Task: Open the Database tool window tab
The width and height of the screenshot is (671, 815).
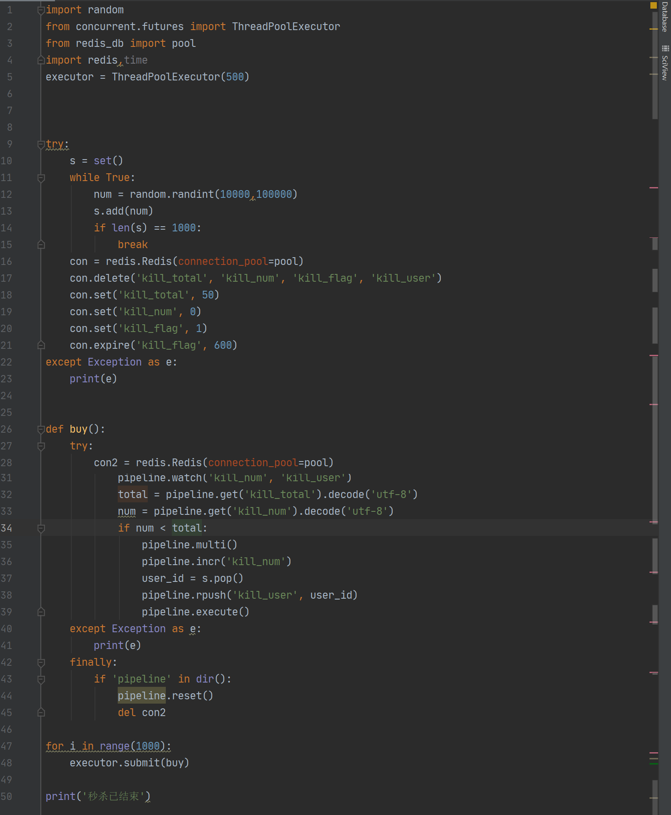Action: [x=665, y=17]
